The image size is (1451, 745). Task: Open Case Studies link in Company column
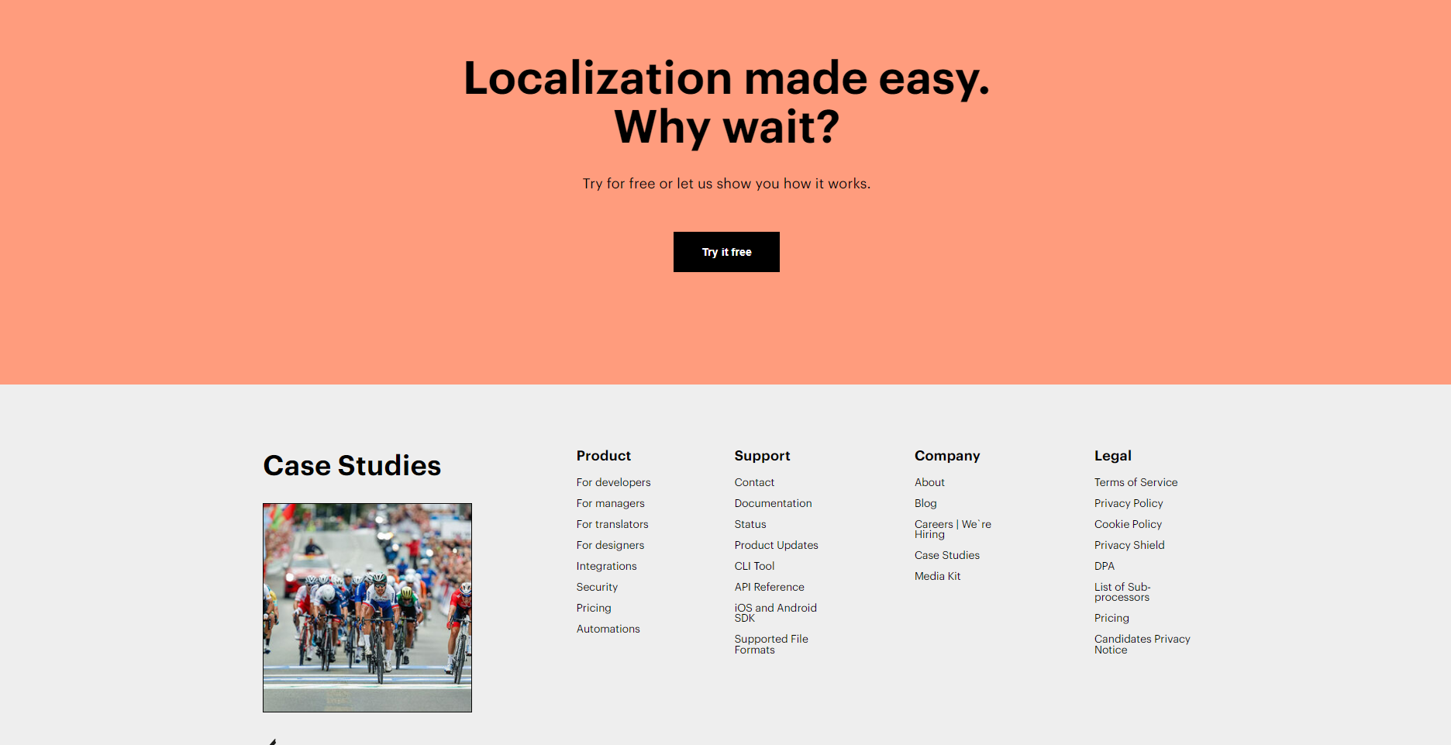coord(946,555)
